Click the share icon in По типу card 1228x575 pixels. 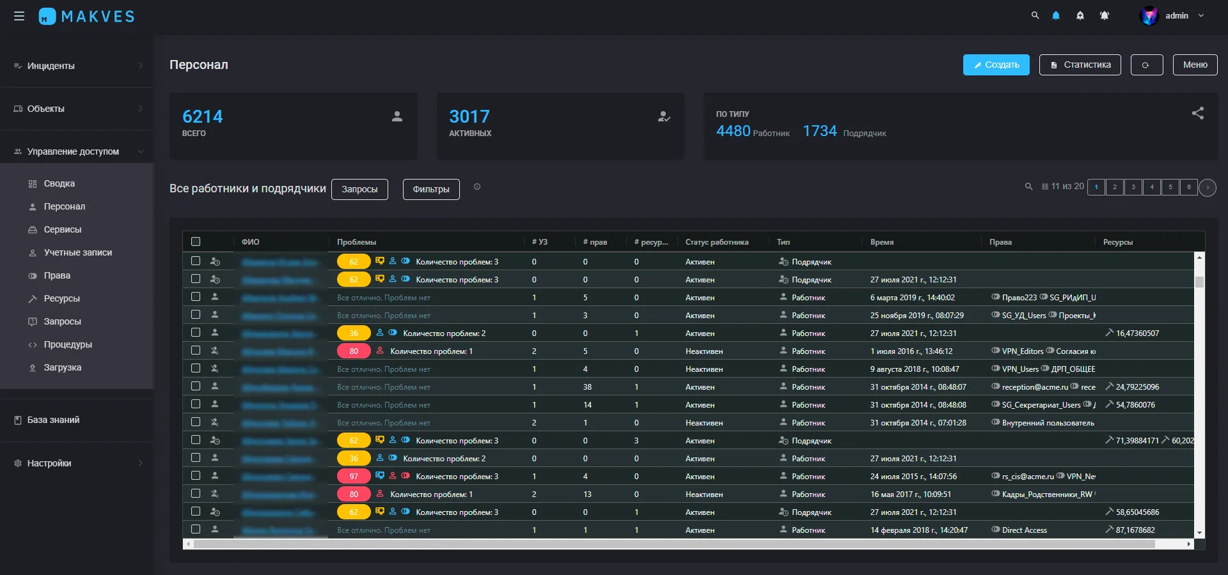(1197, 113)
